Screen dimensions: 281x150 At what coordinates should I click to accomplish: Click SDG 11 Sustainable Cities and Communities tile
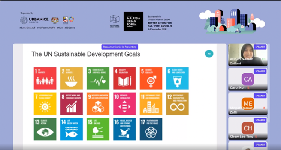pos(151,104)
